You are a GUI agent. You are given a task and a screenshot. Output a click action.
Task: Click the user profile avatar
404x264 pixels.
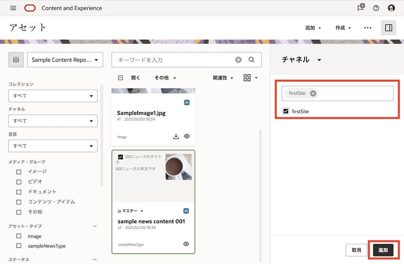pos(391,8)
